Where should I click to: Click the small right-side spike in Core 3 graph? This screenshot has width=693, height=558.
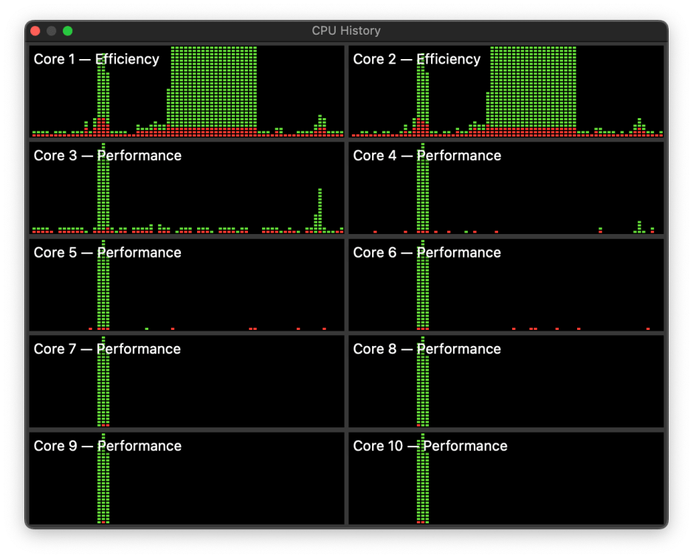click(320, 210)
